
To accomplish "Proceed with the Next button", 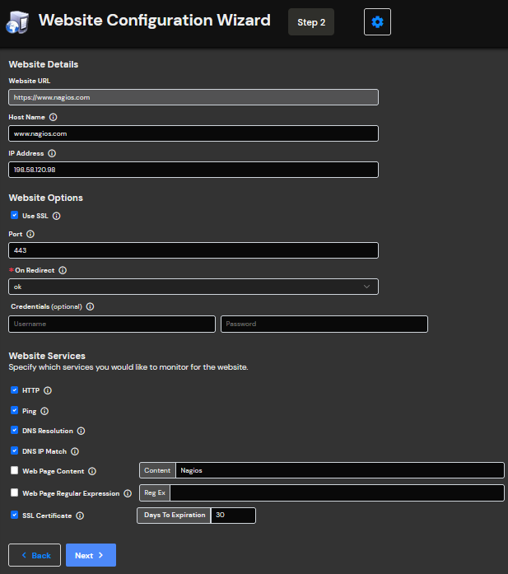I will point(91,555).
